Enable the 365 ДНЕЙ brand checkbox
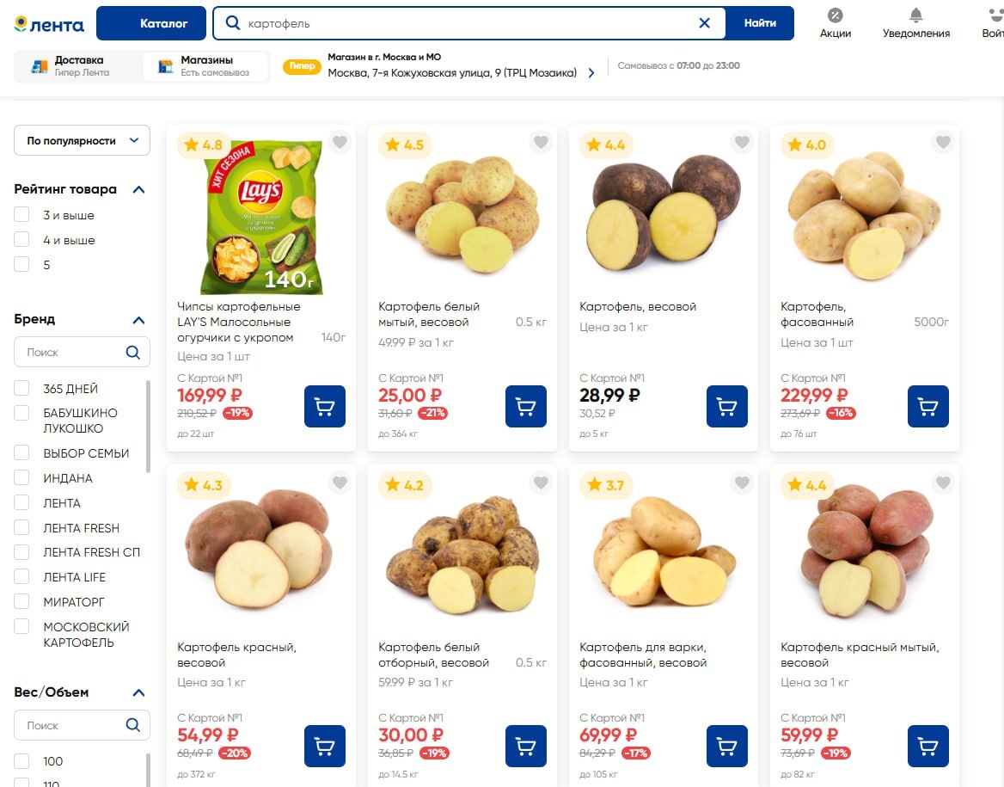The width and height of the screenshot is (1004, 787). pos(22,389)
